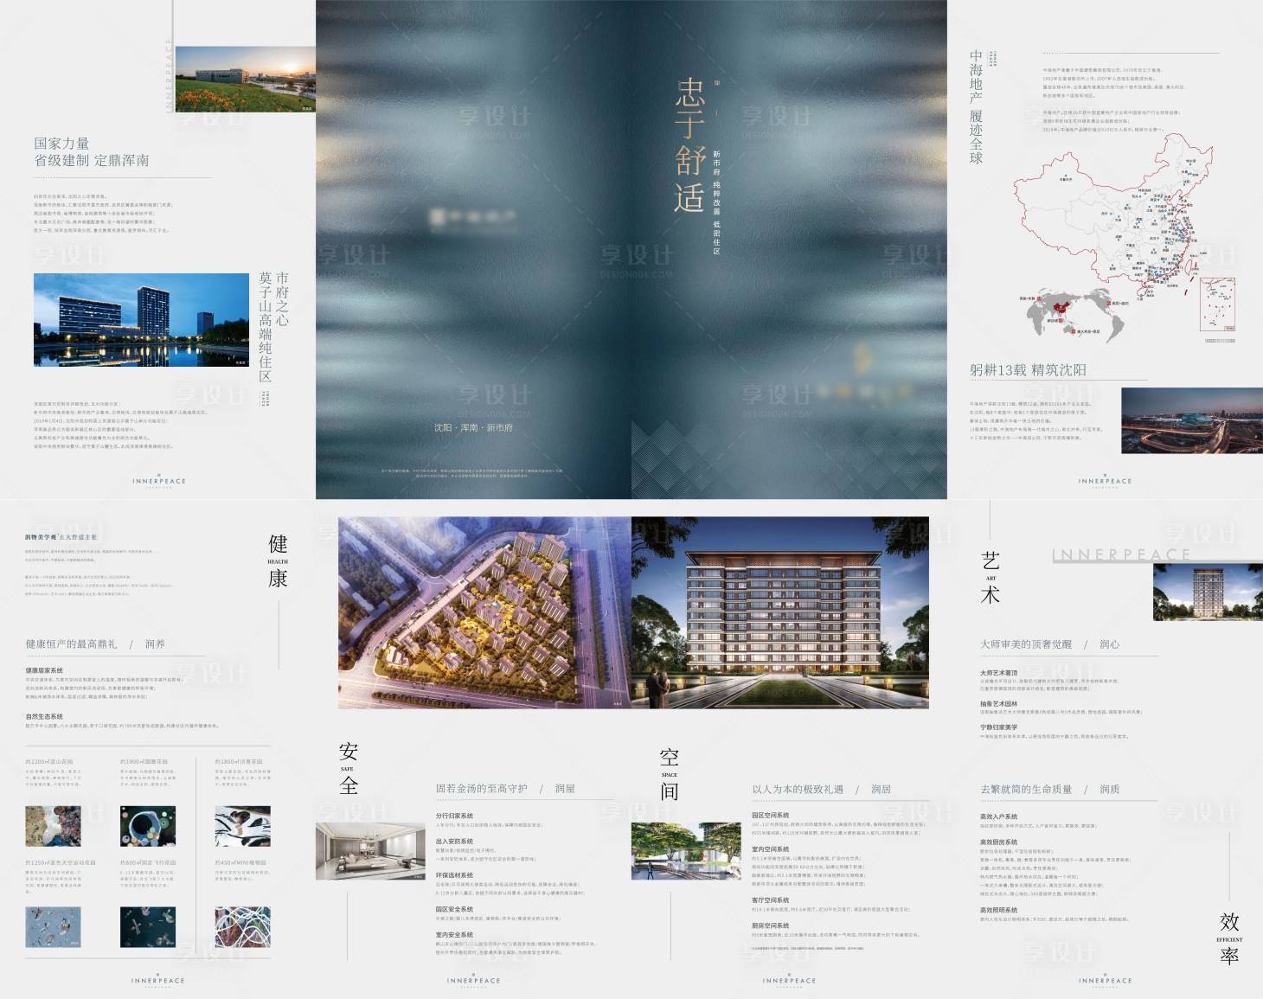The width and height of the screenshot is (1263, 999).
Task: Select the living room interior photo
Action: [370, 852]
